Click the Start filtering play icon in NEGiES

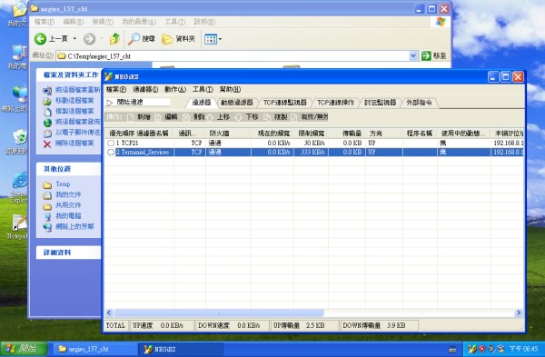(x=110, y=103)
